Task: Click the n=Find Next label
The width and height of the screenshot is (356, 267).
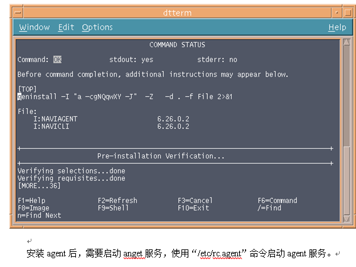Action: coord(40,215)
